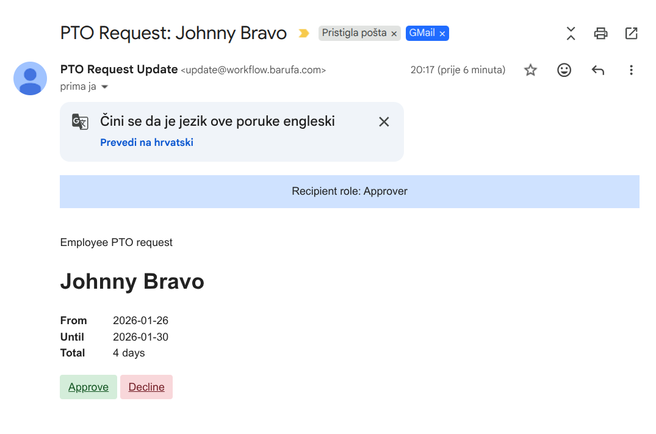The width and height of the screenshot is (656, 434).
Task: Remove the GMail label from the email
Action: (x=442, y=34)
